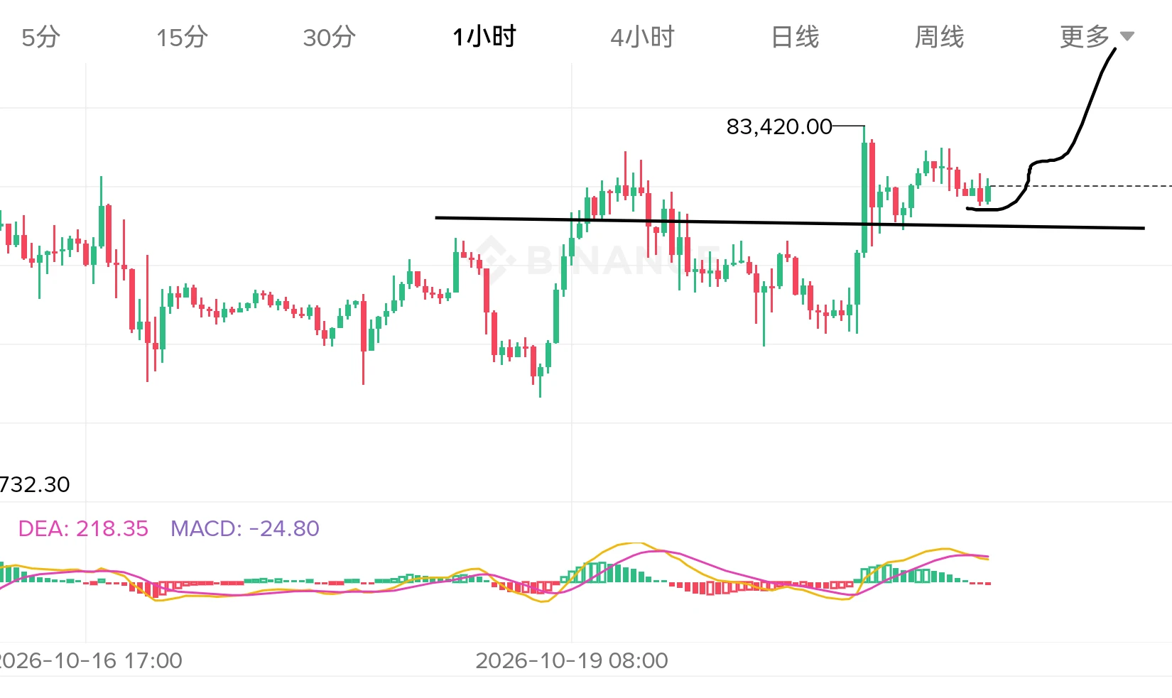Click the 2026-10-19 08:00 time axis marker
This screenshot has height=698, width=1172.
click(x=572, y=660)
